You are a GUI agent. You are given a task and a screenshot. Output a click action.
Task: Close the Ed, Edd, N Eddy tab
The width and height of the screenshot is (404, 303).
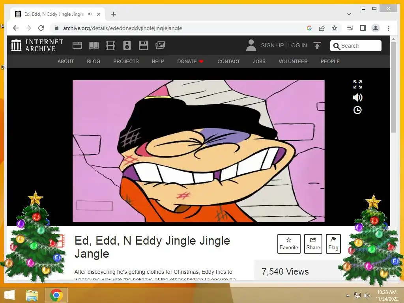pos(99,14)
